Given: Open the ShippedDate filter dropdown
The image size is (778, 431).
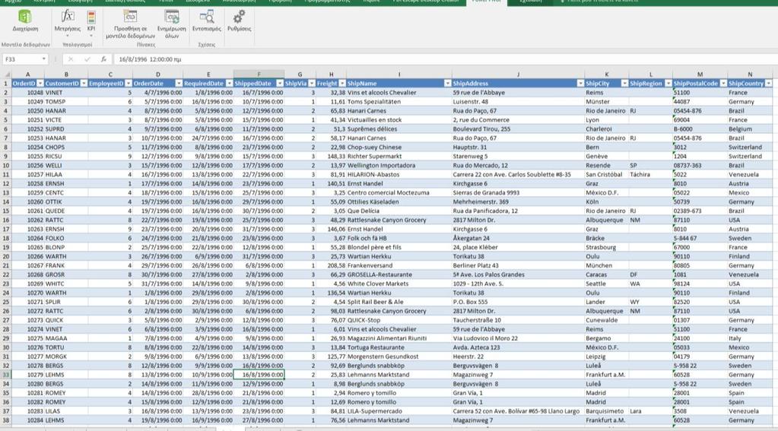Looking at the screenshot, I should click(x=280, y=84).
